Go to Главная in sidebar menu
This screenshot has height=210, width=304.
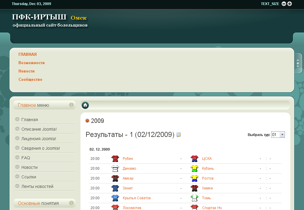click(30, 120)
